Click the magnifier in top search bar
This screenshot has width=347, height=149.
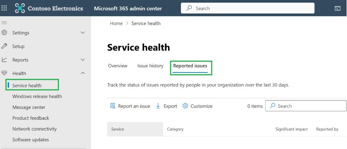tap(189, 9)
